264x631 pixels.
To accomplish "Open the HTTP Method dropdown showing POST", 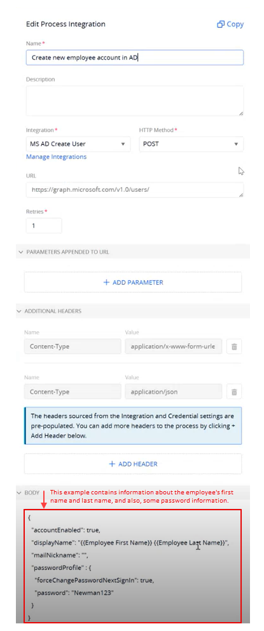I will [191, 144].
